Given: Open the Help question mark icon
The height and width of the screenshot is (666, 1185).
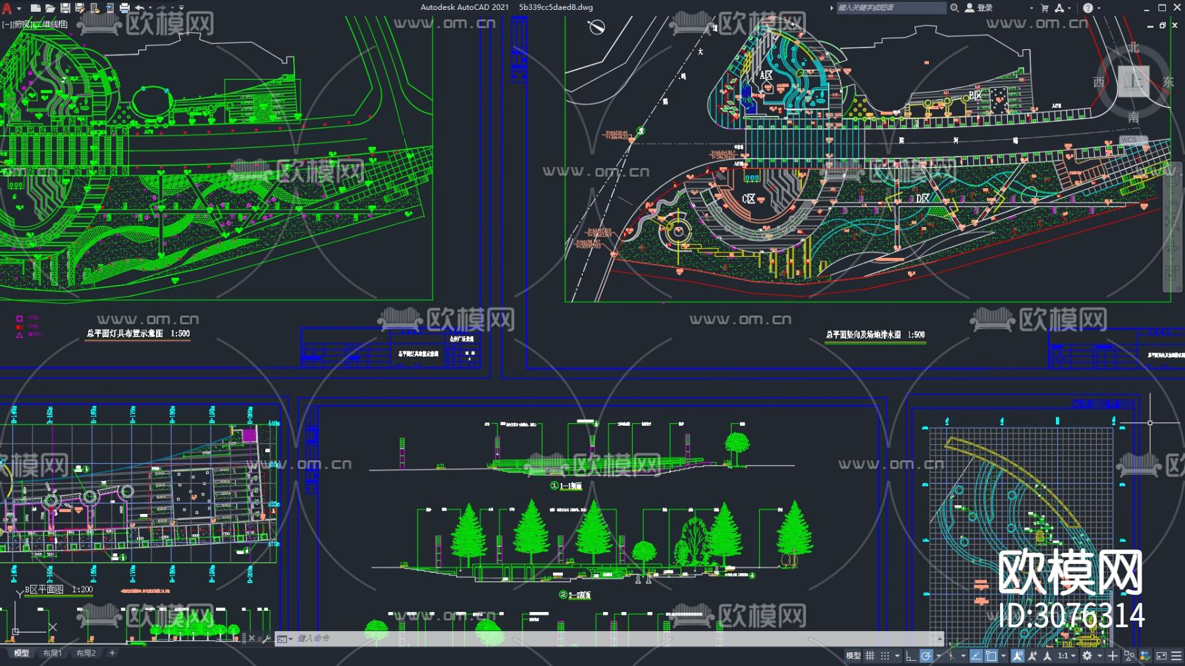Looking at the screenshot, I should pos(1088,8).
